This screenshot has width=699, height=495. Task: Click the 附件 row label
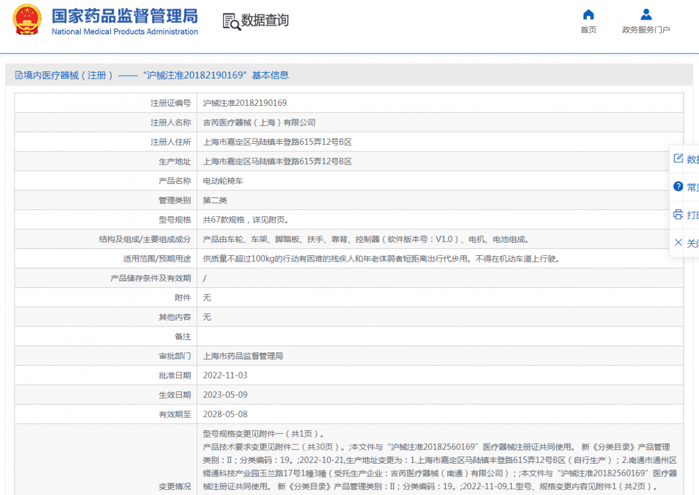[x=183, y=297]
